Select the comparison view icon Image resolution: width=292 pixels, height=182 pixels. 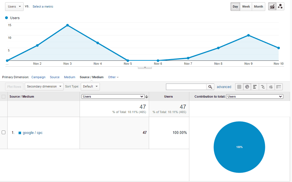point(263,87)
